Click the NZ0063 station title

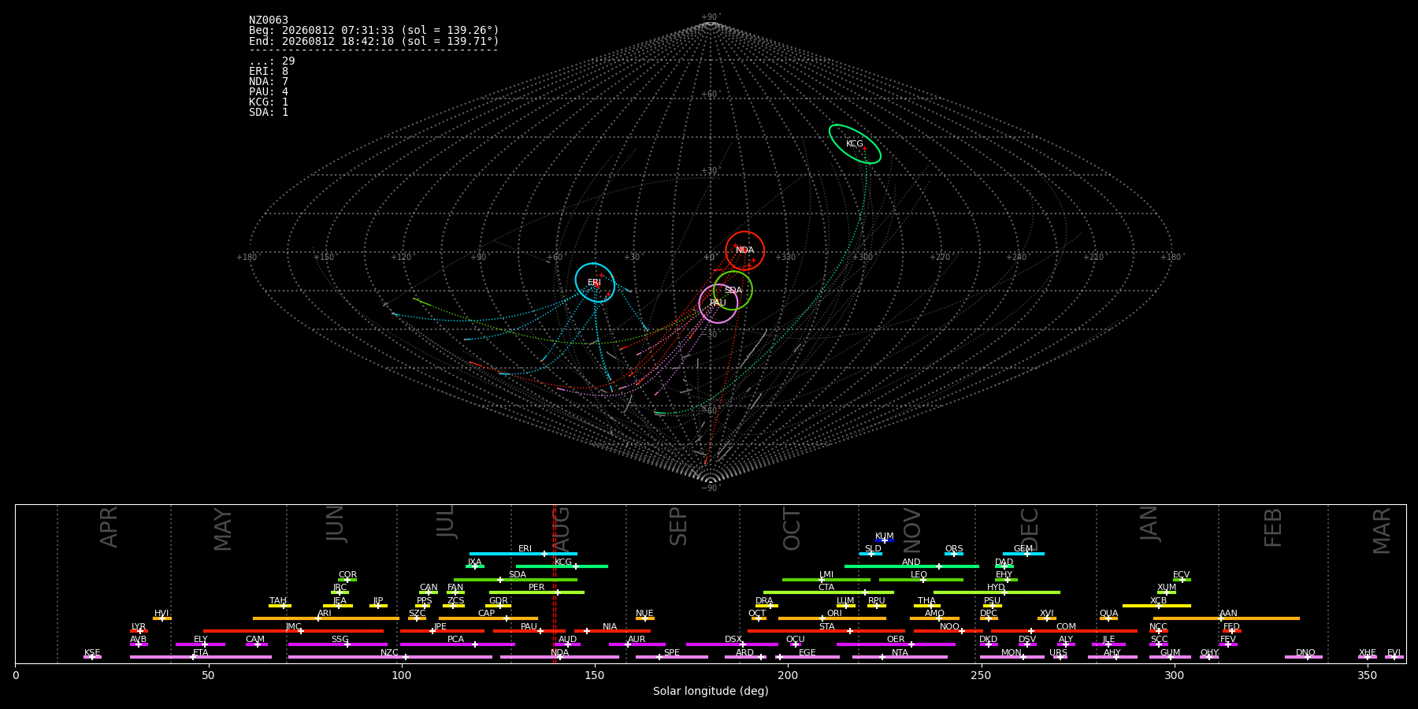269,20
